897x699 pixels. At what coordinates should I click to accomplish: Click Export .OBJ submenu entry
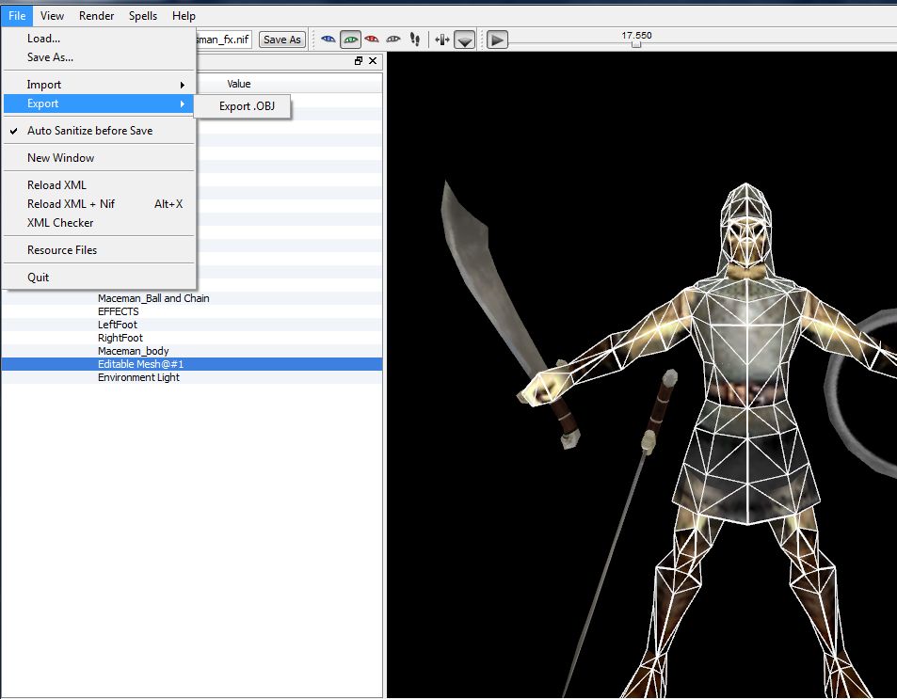tap(243, 106)
